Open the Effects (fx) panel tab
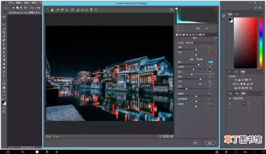 [x=197, y=35]
